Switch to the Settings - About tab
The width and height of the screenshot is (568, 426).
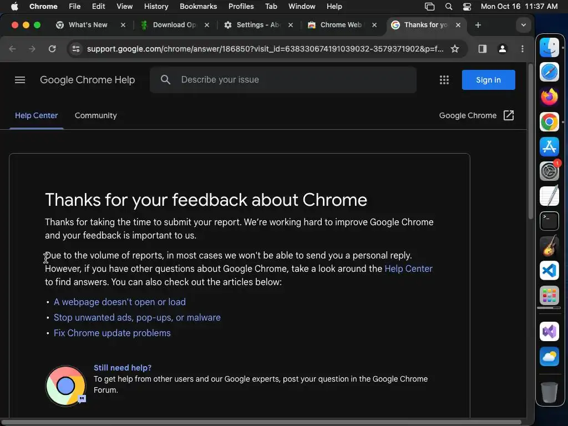[258, 25]
